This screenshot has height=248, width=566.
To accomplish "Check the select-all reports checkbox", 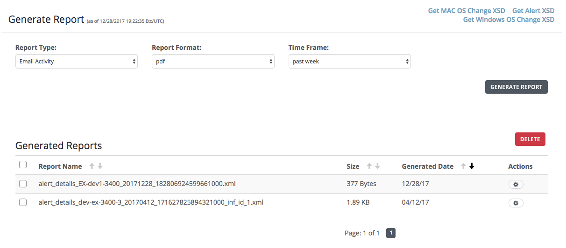I will tap(22, 165).
